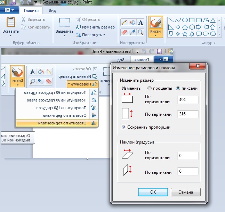Select the Text tool
This screenshot has width=225, height=212.
[141, 23]
